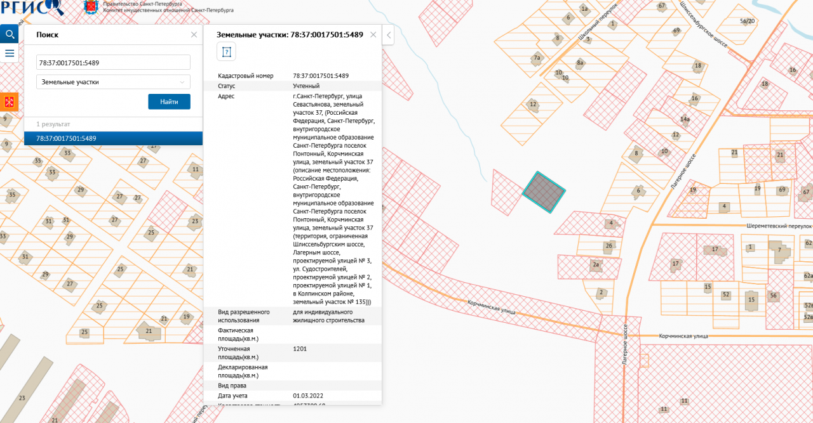Click the Статус Учтенный row

(292, 86)
